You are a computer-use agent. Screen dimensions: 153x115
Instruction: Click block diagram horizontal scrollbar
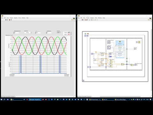(x=120, y=97)
